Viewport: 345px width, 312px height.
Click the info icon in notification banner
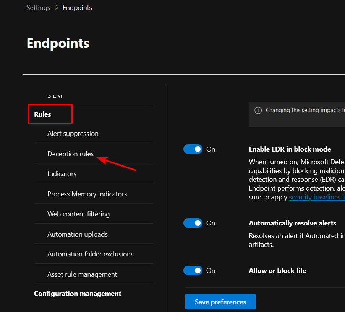[258, 110]
